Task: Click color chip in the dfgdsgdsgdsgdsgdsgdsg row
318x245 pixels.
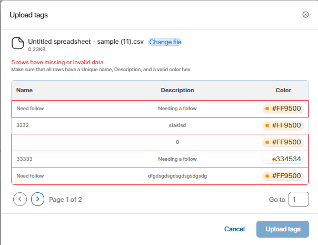Action: tap(283, 175)
